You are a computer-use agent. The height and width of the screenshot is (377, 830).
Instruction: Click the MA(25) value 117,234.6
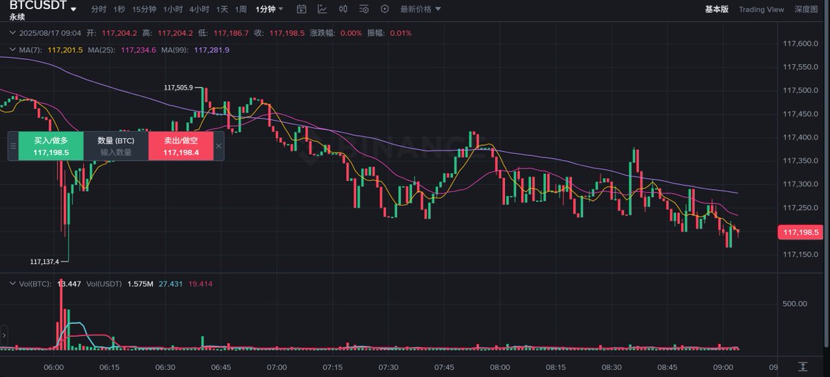[138, 50]
